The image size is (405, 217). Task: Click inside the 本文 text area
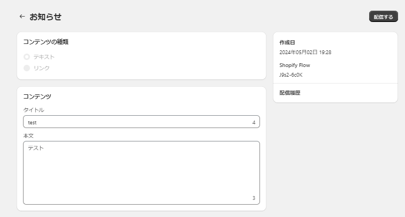pos(141,173)
